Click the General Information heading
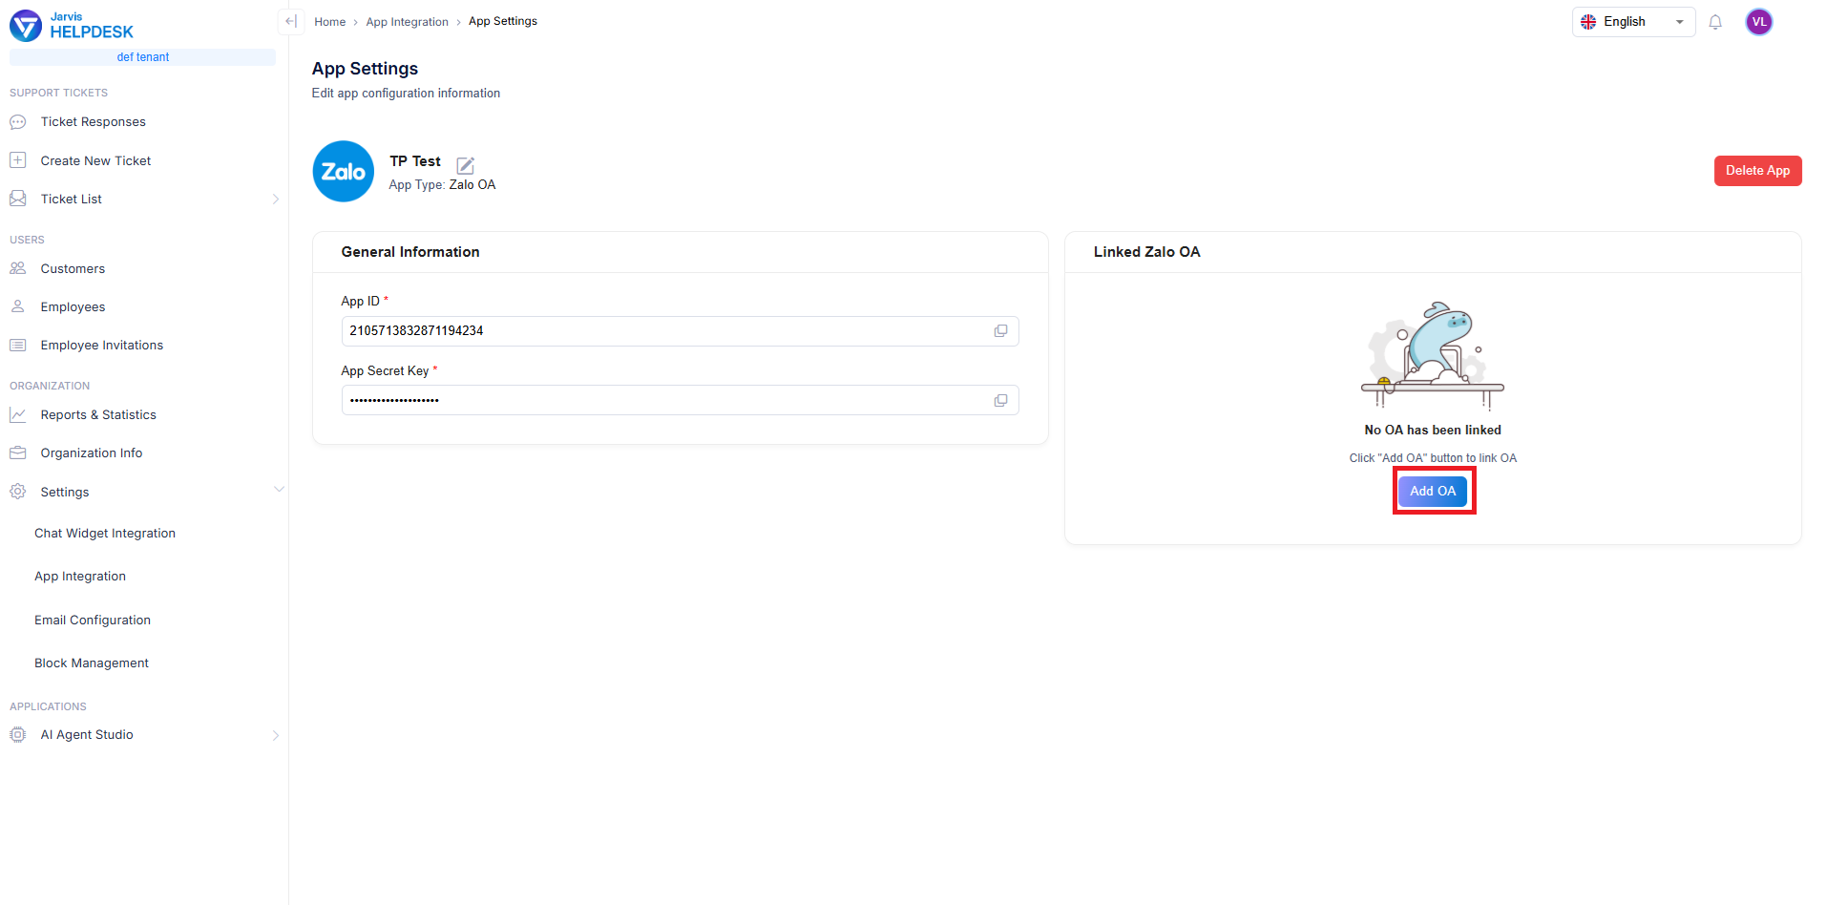This screenshot has width=1825, height=905. tap(410, 252)
